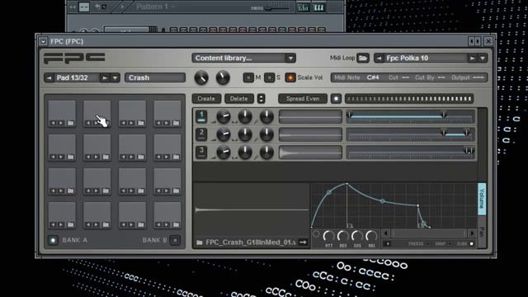Screen dimensions: 528x297
Task: Click the arrow after the sample filename
Action: pos(303,242)
